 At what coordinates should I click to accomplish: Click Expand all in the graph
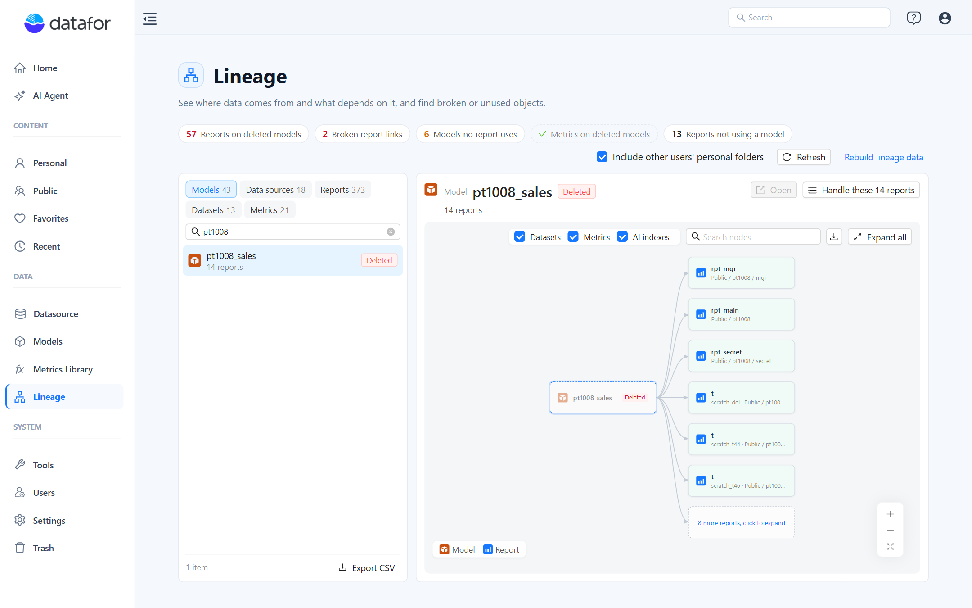point(880,237)
